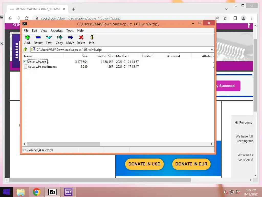The image size is (262, 197).
Task: Select the cpuz_w9x.exe file name
Action: pyautogui.click(x=37, y=62)
